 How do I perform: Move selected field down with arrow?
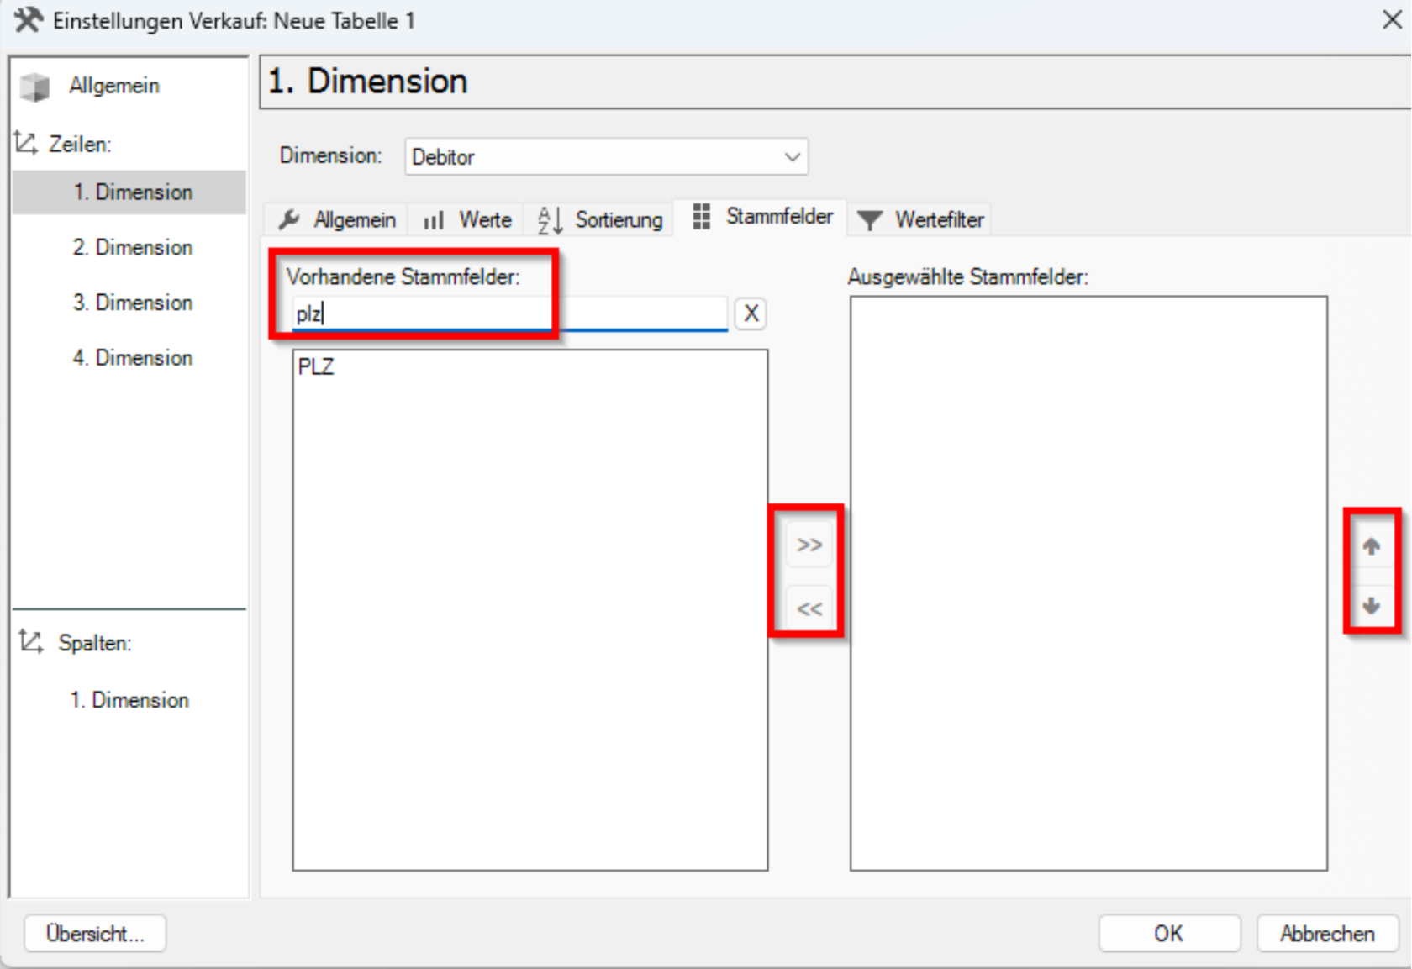coord(1371,605)
